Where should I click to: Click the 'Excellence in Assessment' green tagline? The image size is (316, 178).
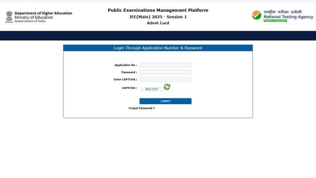[x=275, y=21]
